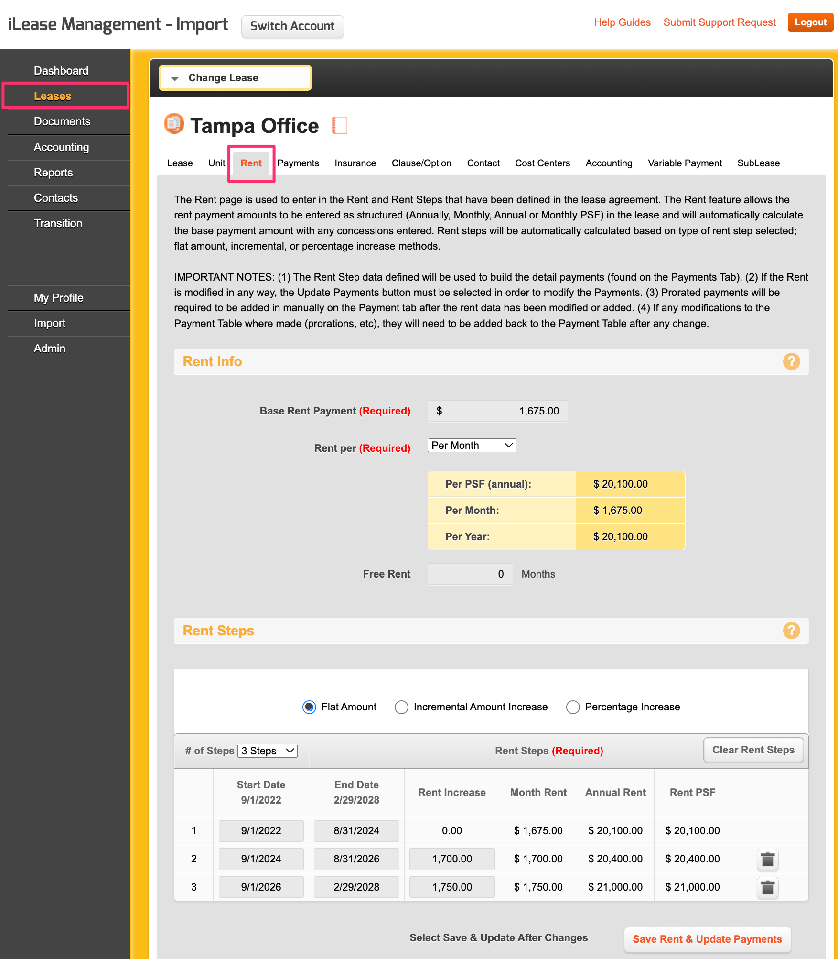Screen dimensions: 838x959
Task: Click Save Rent & Update Payments
Action: tap(707, 939)
